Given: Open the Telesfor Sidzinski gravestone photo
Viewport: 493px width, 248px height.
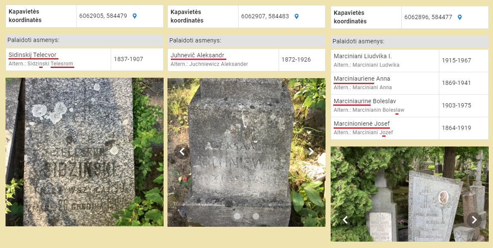Looking at the screenshot, I should (x=84, y=152).
